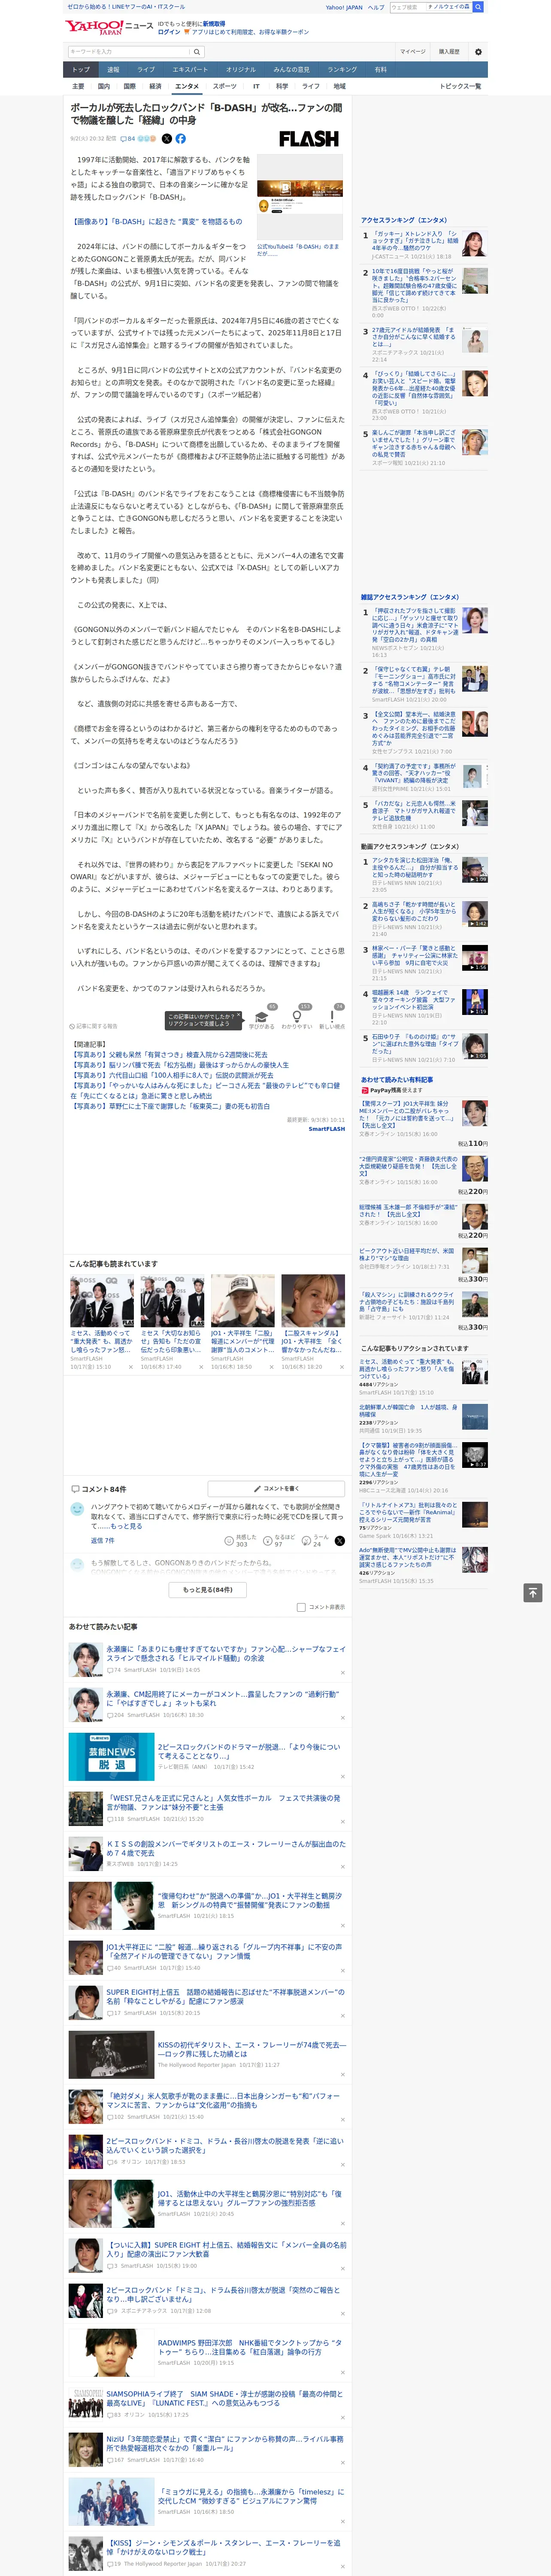The height and width of the screenshot is (2576, 551).
Task: Open the 経済 category
Action: coord(155,86)
